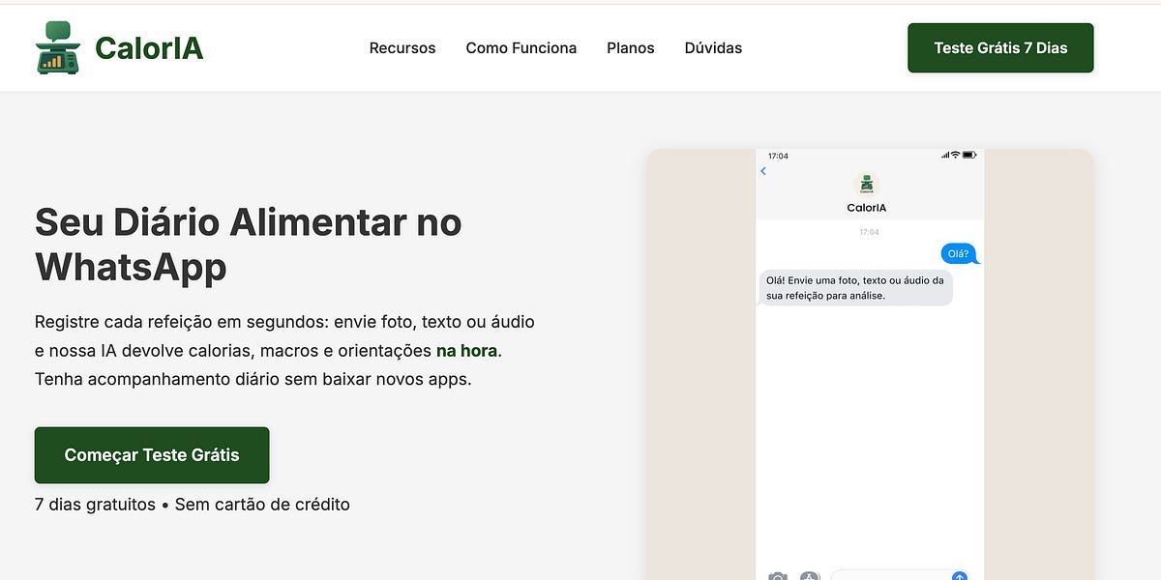Viewport: 1161px width, 580px height.
Task: Tap the blue send arrow button
Action: pos(960,576)
